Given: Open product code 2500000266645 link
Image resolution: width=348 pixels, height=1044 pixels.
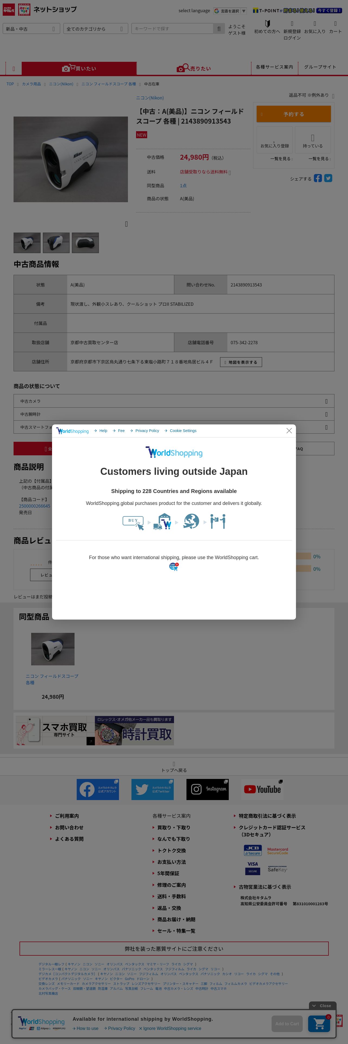Looking at the screenshot, I should 34,506.
